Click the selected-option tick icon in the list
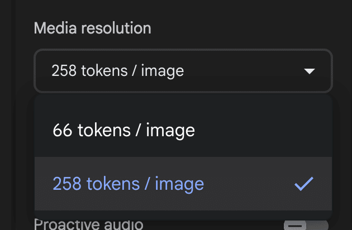This screenshot has height=230, width=352. coord(303,184)
